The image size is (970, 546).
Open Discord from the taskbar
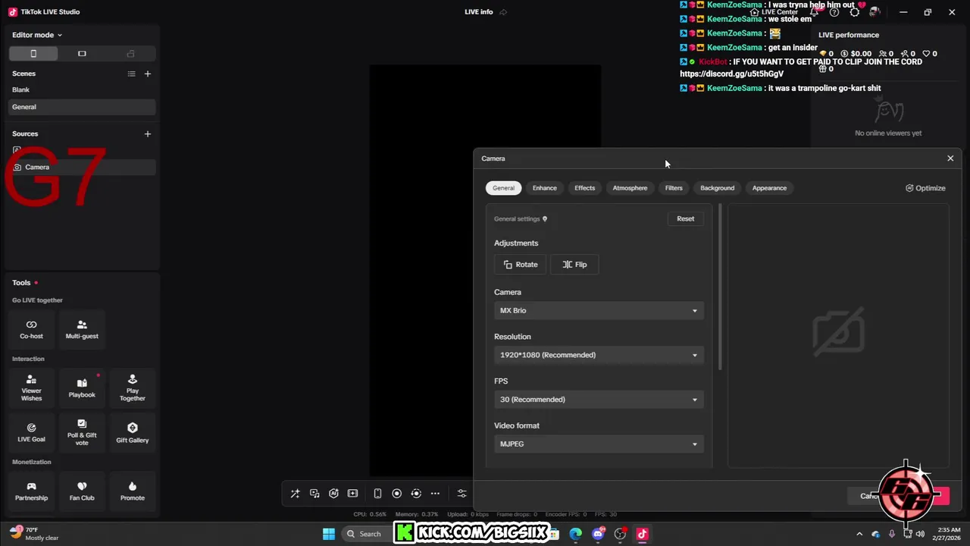coord(599,534)
